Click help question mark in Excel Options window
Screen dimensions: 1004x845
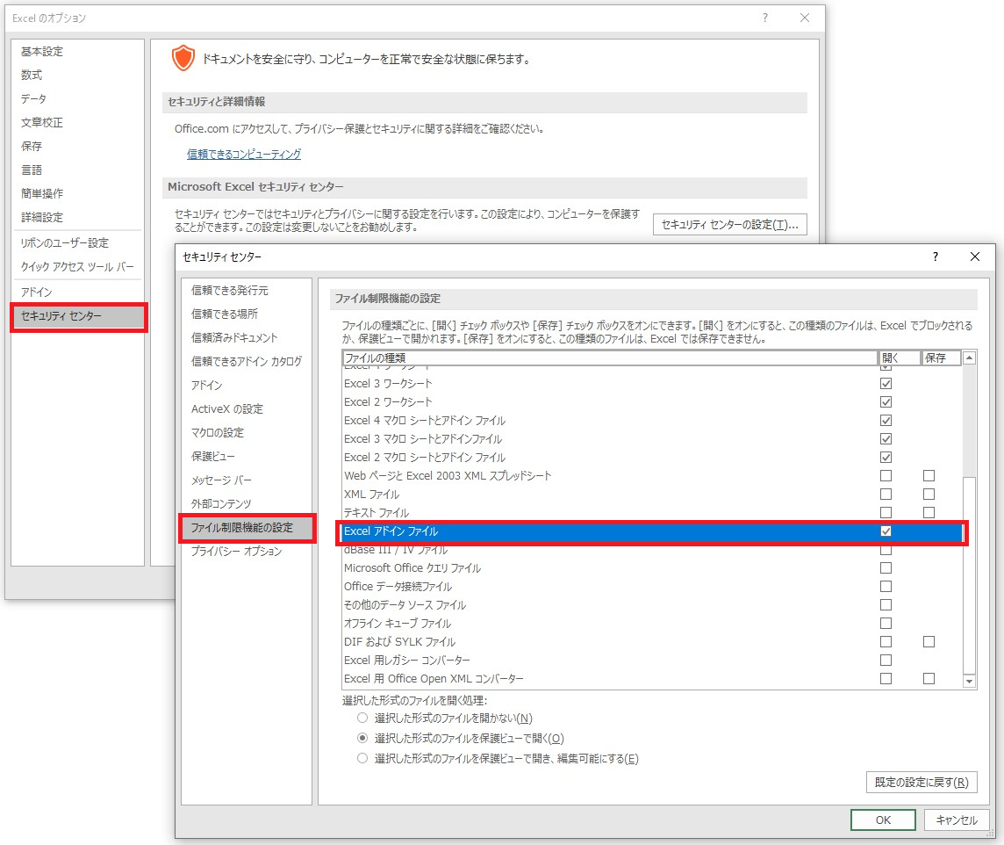point(765,18)
